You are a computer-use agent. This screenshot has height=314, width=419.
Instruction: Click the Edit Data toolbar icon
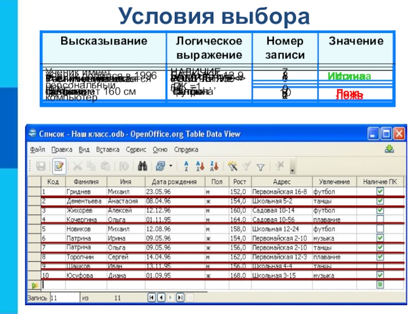(x=59, y=166)
